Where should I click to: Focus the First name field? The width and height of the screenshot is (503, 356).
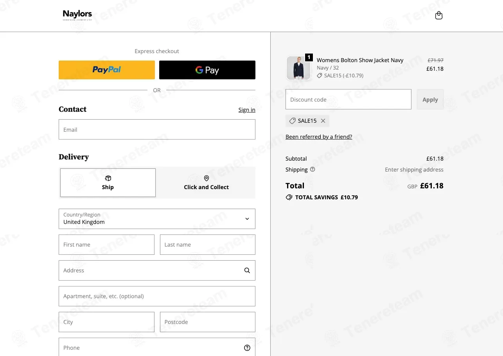tap(106, 245)
